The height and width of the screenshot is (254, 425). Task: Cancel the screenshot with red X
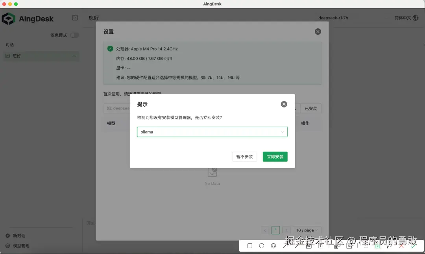(401, 246)
